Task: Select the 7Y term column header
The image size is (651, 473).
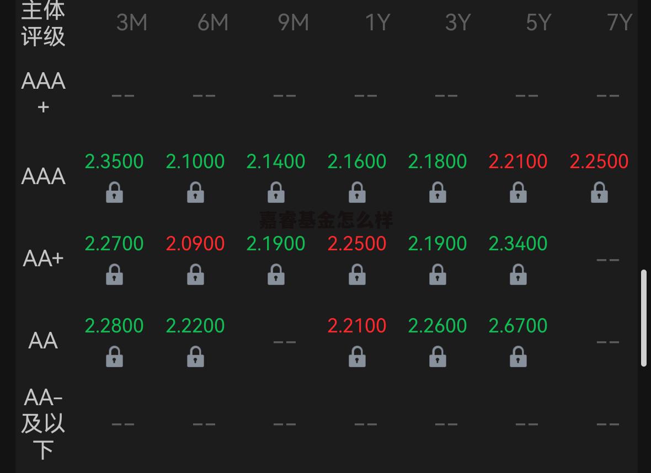Action: 620,23
